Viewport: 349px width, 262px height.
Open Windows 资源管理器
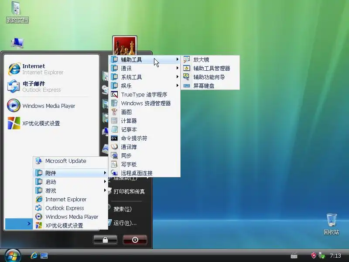(144, 103)
